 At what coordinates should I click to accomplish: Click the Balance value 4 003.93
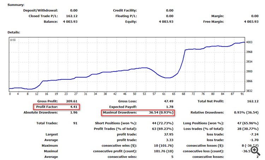click(x=70, y=21)
